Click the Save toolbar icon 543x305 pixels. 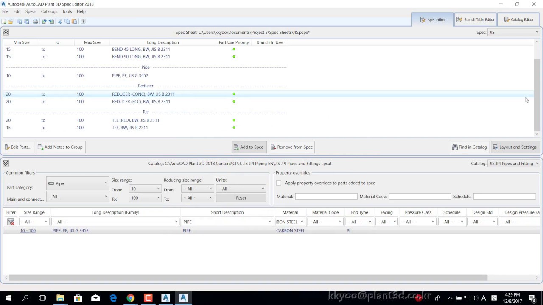click(20, 21)
